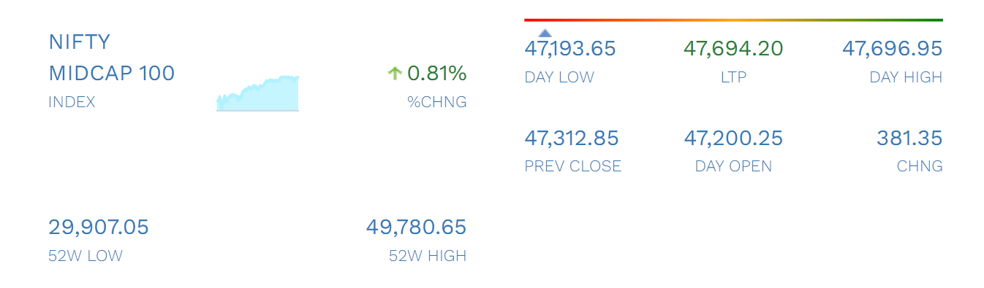Click the day low value 47,193.65
The image size is (984, 288).
(570, 49)
